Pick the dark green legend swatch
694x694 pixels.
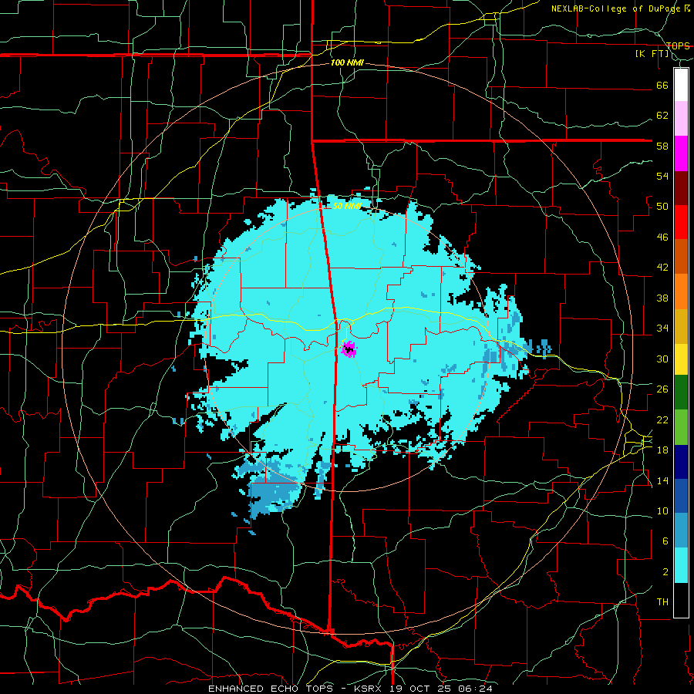pyautogui.click(x=681, y=392)
